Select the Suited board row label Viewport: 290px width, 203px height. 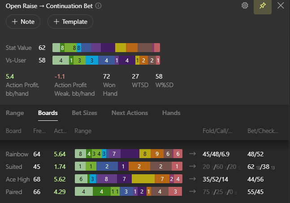point(14,167)
